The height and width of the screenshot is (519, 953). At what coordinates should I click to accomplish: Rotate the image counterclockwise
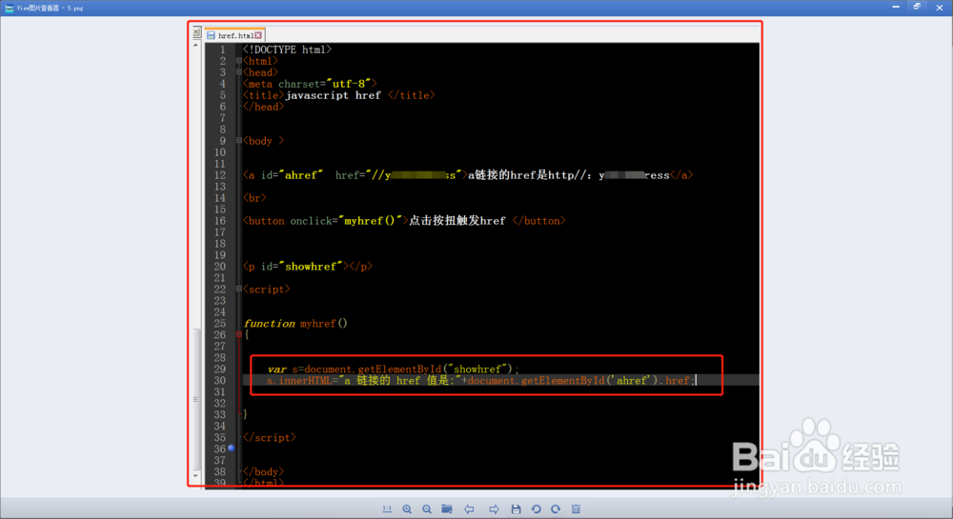coord(536,509)
